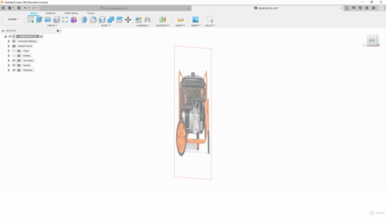Close the udemy generator document tab
386x217 pixels.
coord(189,8)
